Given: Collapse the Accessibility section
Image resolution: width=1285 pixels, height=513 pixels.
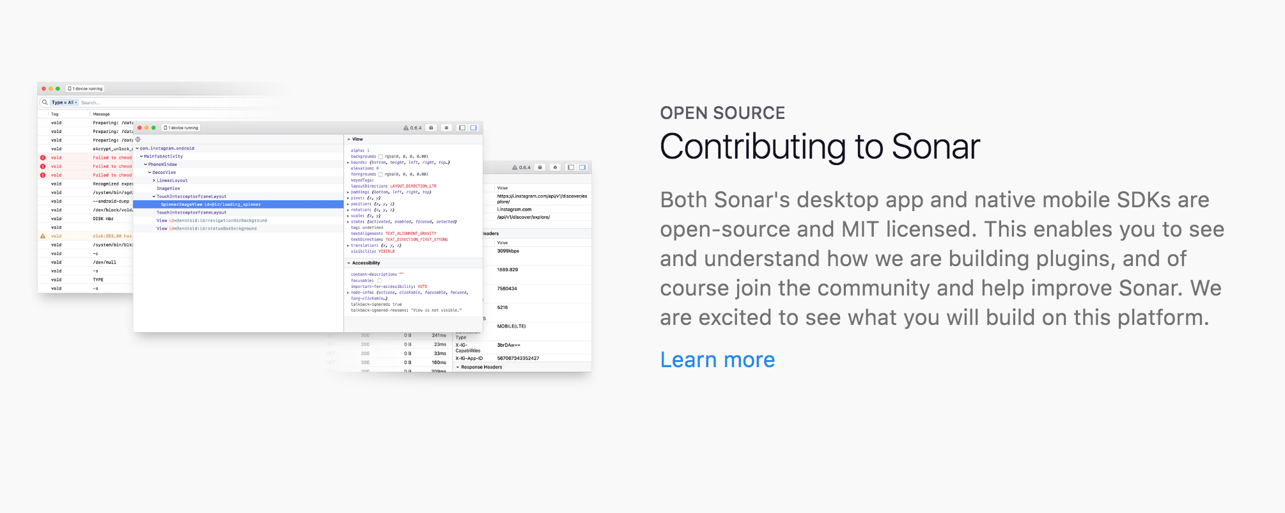Looking at the screenshot, I should point(349,263).
